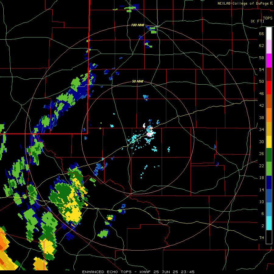
Task: Click the dark orange 42-46 kft swatch
Action: pos(269,101)
